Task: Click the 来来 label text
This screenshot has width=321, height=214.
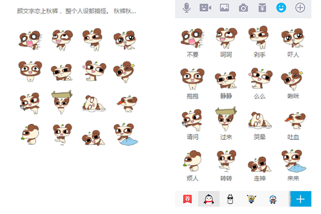Action: [293, 178]
